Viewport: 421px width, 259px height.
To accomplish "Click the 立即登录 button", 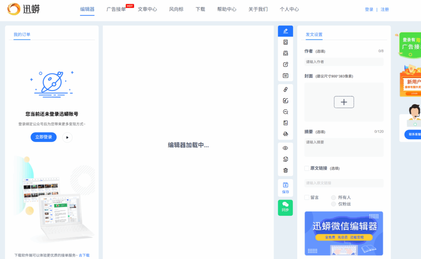I will click(x=44, y=137).
